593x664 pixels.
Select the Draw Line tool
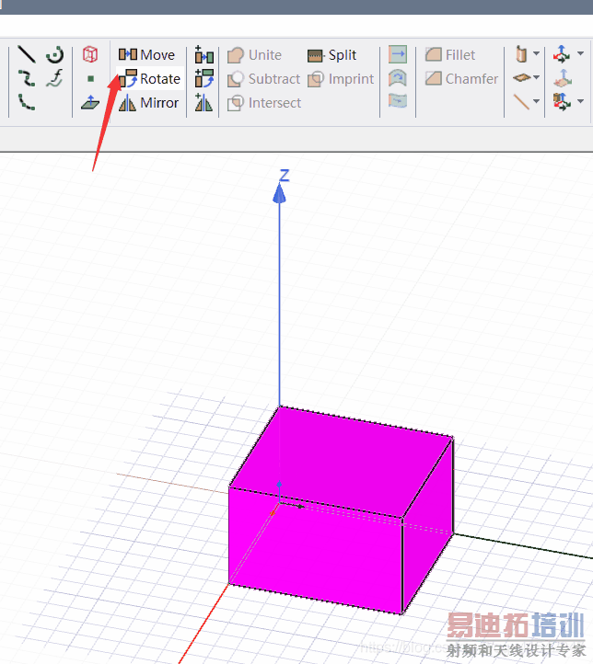click(x=27, y=54)
